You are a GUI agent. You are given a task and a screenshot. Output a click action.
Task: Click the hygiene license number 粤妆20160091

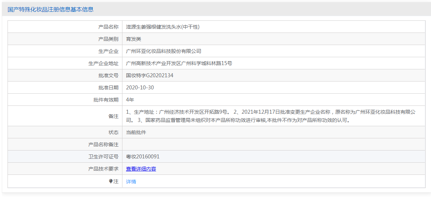143,157
